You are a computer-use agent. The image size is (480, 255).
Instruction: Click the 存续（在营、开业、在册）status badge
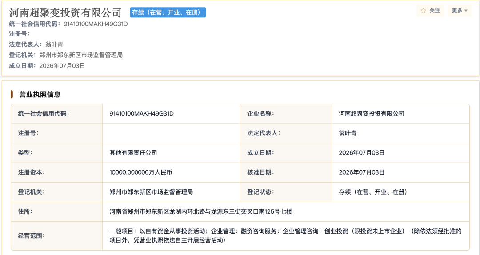click(168, 12)
